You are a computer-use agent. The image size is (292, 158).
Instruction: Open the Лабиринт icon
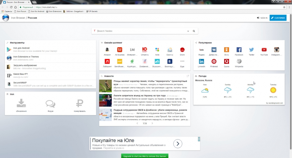[x=107, y=61]
